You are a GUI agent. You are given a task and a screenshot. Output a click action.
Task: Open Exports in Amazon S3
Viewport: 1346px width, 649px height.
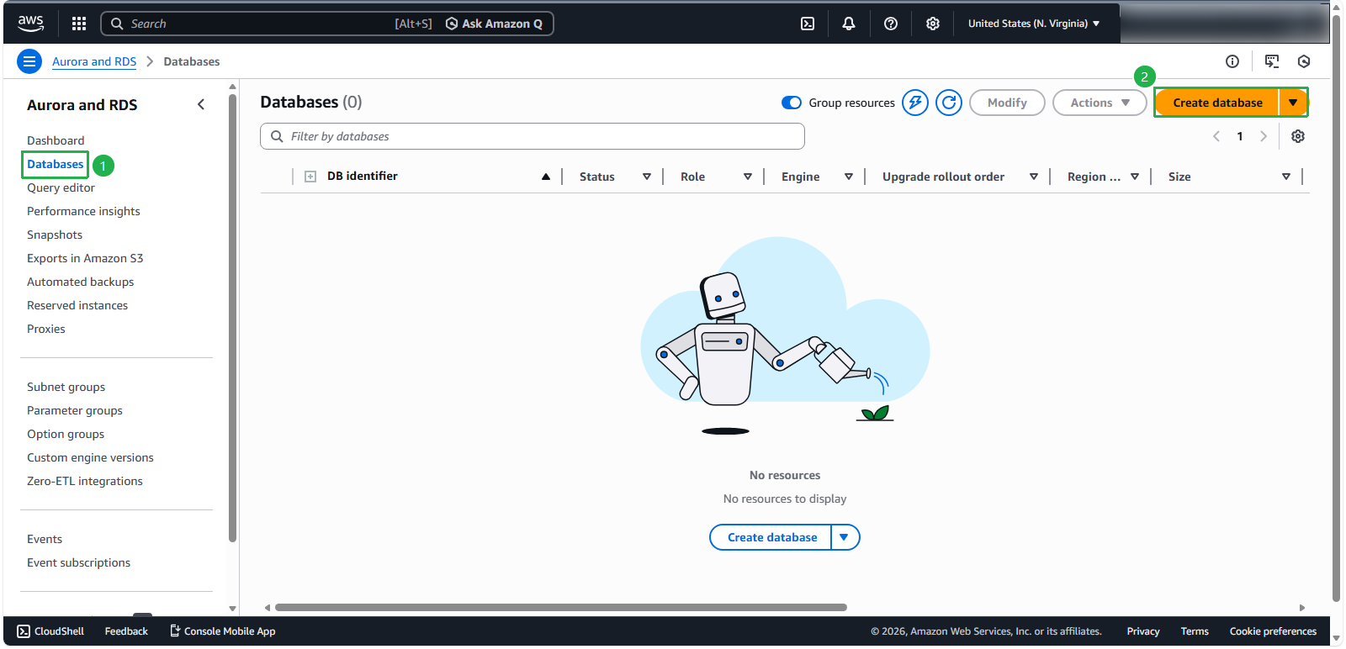click(85, 258)
